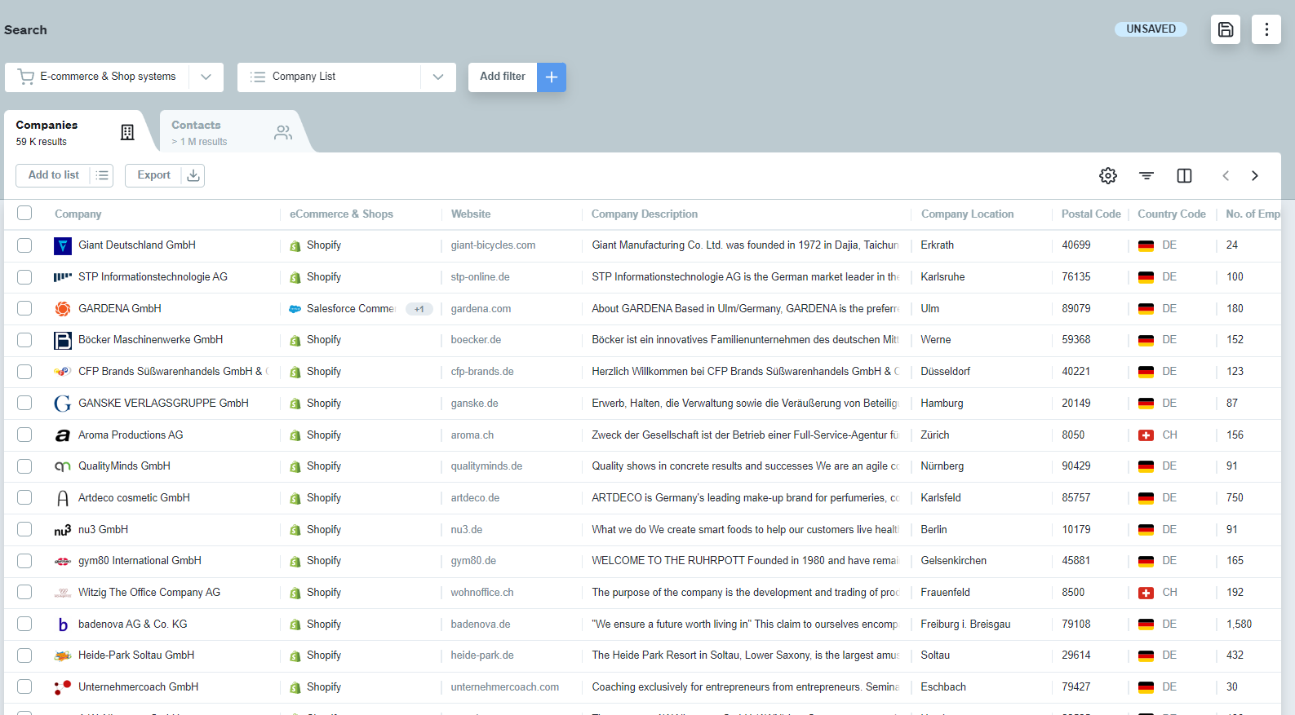Open the giant-bicycles.com website link
1295x715 pixels.
point(493,245)
